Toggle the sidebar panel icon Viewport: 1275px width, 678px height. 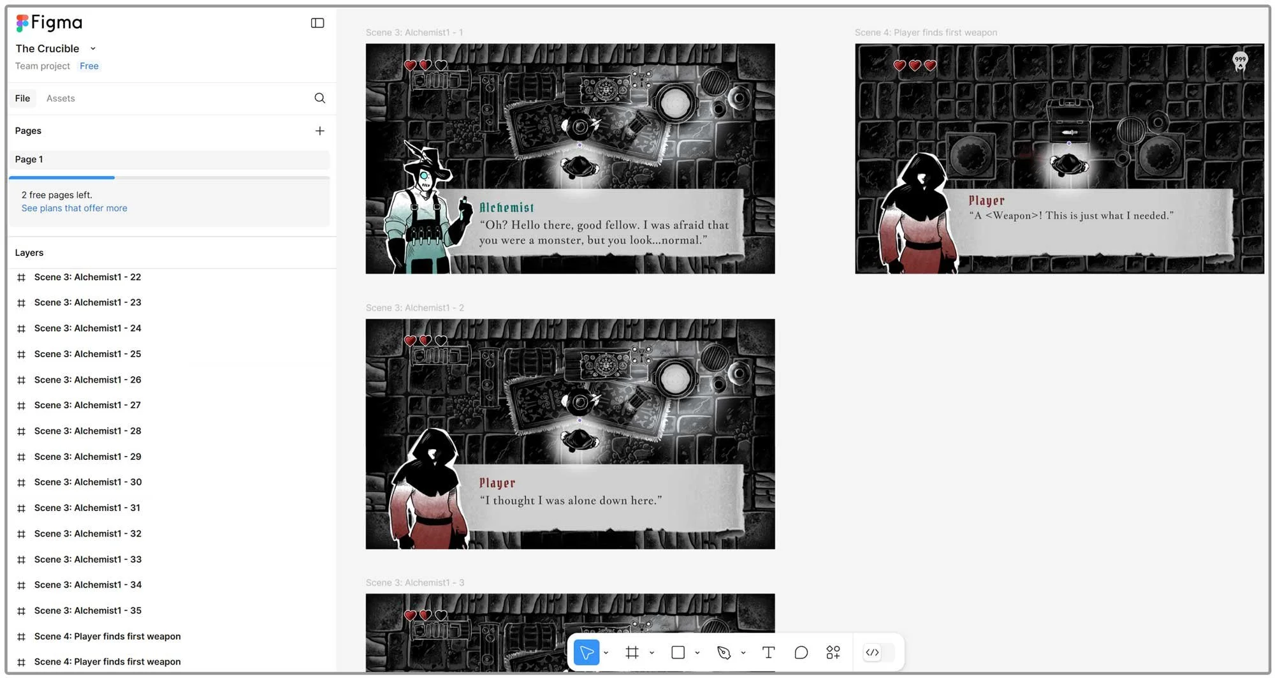[x=317, y=23]
